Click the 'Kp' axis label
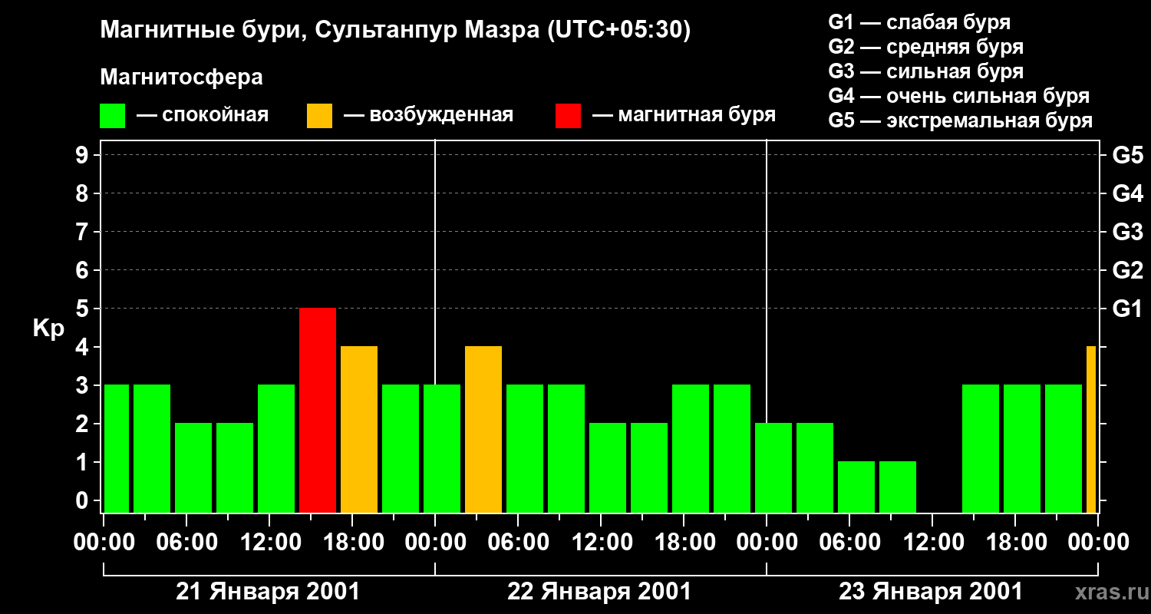The image size is (1151, 614). (49, 328)
